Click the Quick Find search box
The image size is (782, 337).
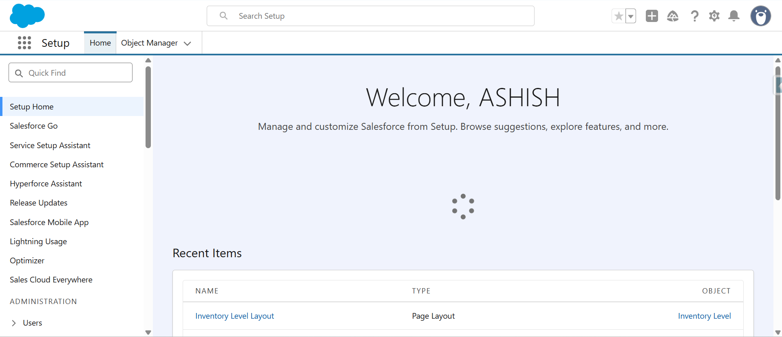pos(71,73)
